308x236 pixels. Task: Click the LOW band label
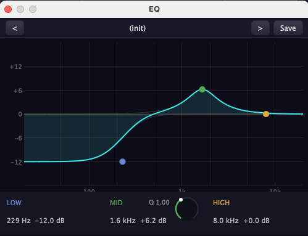(14, 203)
